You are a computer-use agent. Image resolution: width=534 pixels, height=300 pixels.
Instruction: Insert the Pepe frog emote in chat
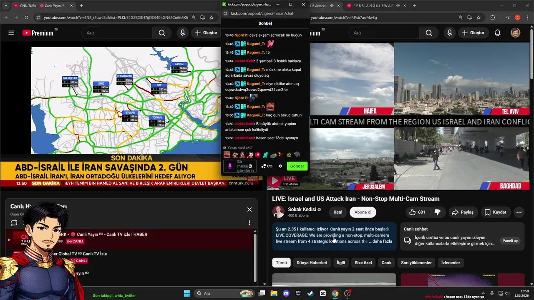(x=273, y=155)
